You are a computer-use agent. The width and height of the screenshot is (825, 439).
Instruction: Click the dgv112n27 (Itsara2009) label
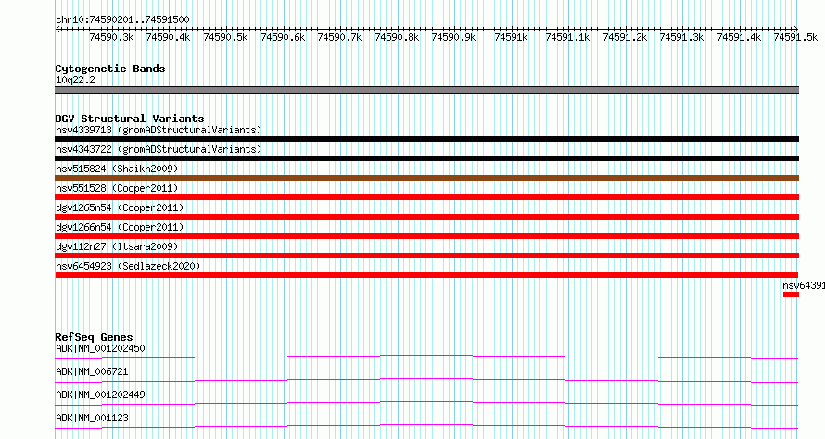(117, 246)
